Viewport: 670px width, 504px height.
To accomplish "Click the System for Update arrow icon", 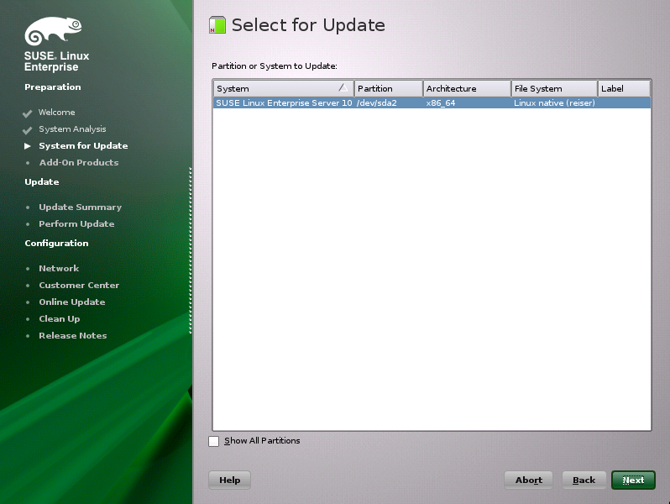I will 28,146.
